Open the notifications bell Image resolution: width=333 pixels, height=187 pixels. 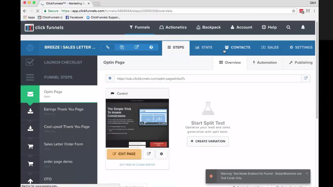pyautogui.click(x=303, y=27)
